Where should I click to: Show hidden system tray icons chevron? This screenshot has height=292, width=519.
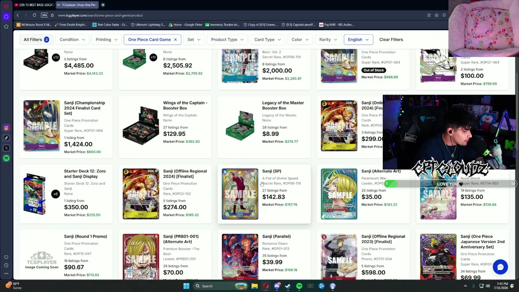pyautogui.click(x=465, y=286)
